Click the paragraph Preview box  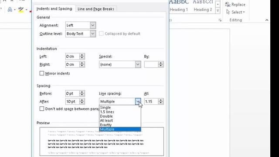pyautogui.click(x=102, y=141)
